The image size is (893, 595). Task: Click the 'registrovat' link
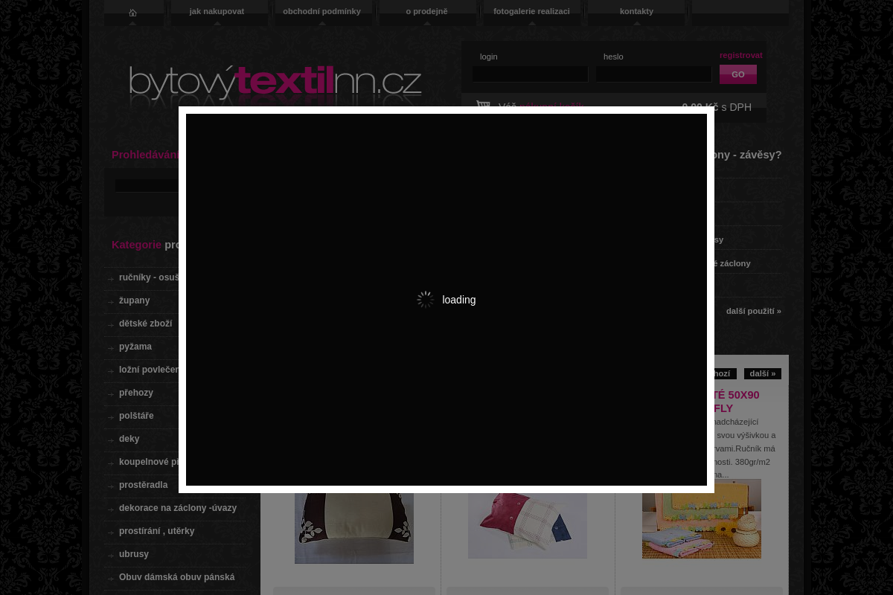tap(741, 55)
